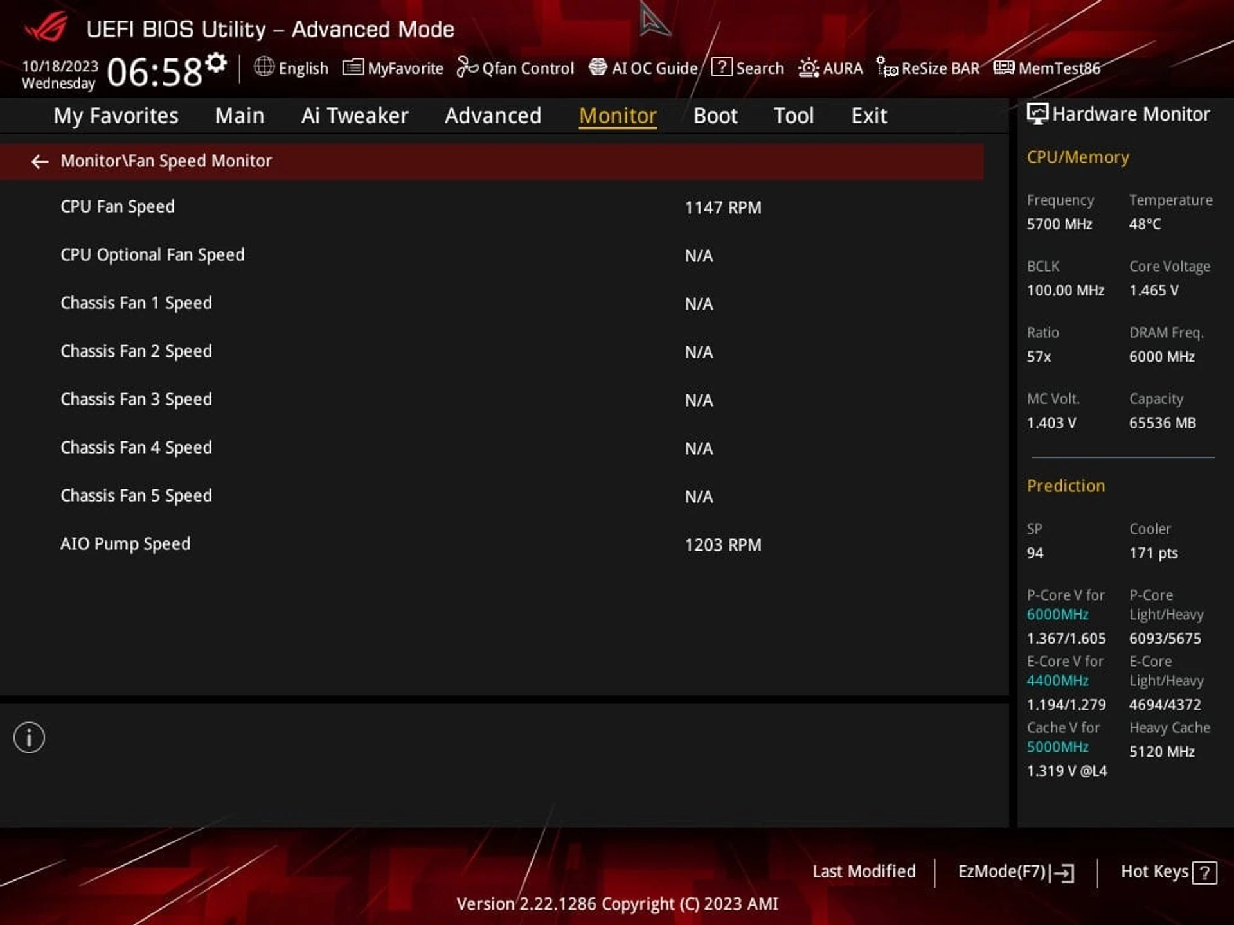
Task: Select CPU Optional Fan Speed row
Action: [x=492, y=255]
